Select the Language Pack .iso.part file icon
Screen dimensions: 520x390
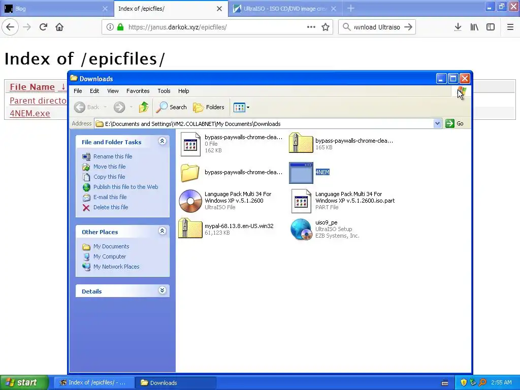[301, 201]
